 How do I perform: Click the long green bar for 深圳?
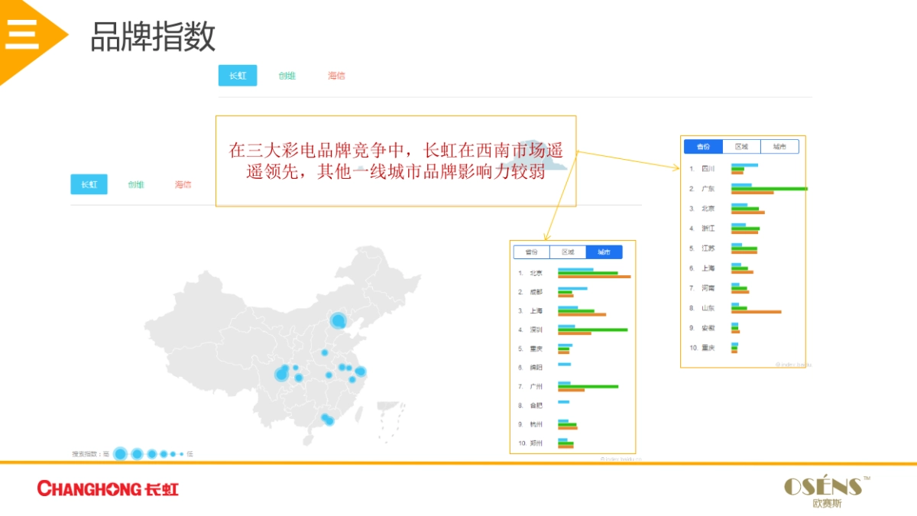(x=592, y=329)
